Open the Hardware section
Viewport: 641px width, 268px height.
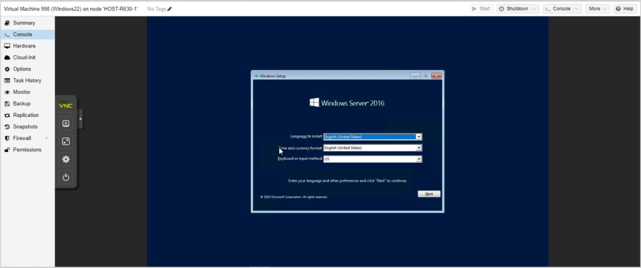coord(27,46)
